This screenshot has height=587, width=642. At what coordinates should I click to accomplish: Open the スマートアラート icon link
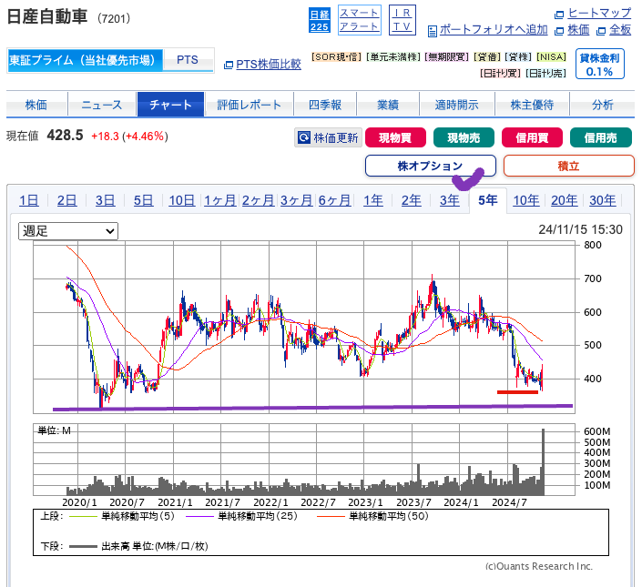click(x=360, y=20)
